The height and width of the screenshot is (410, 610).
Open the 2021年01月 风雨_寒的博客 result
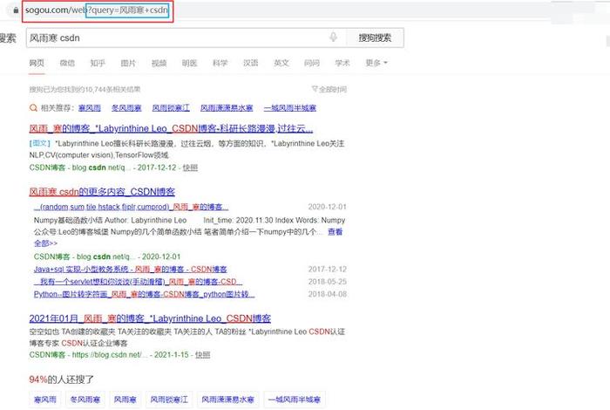point(150,318)
